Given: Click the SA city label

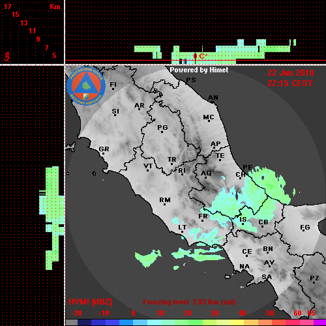Looking at the screenshot, I should pyautogui.click(x=267, y=277).
